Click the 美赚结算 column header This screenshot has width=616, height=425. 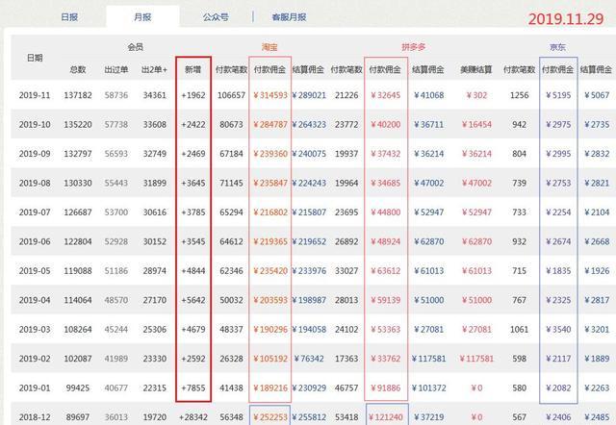[x=476, y=69]
